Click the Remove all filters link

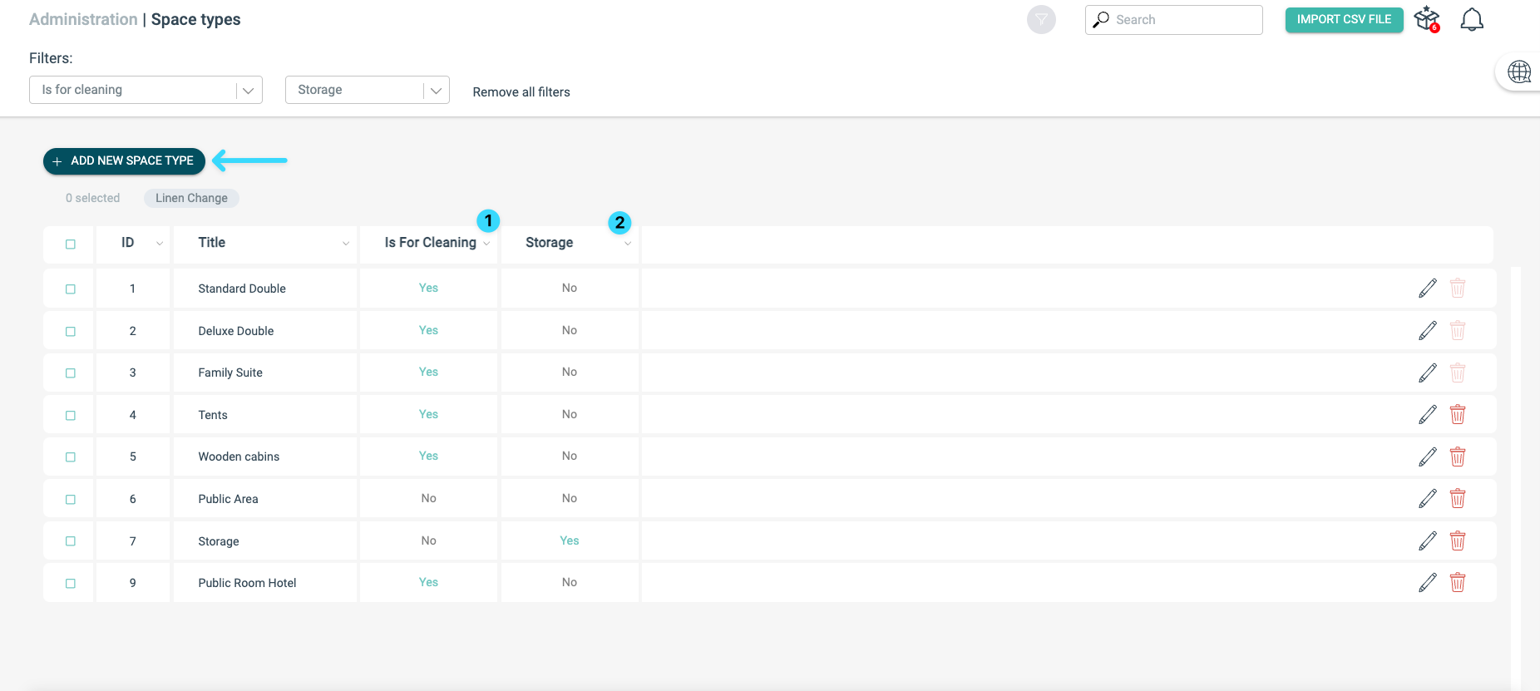click(521, 92)
